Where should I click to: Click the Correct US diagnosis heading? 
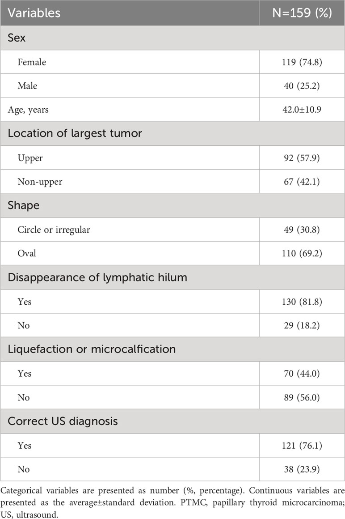pyautogui.click(x=63, y=421)
